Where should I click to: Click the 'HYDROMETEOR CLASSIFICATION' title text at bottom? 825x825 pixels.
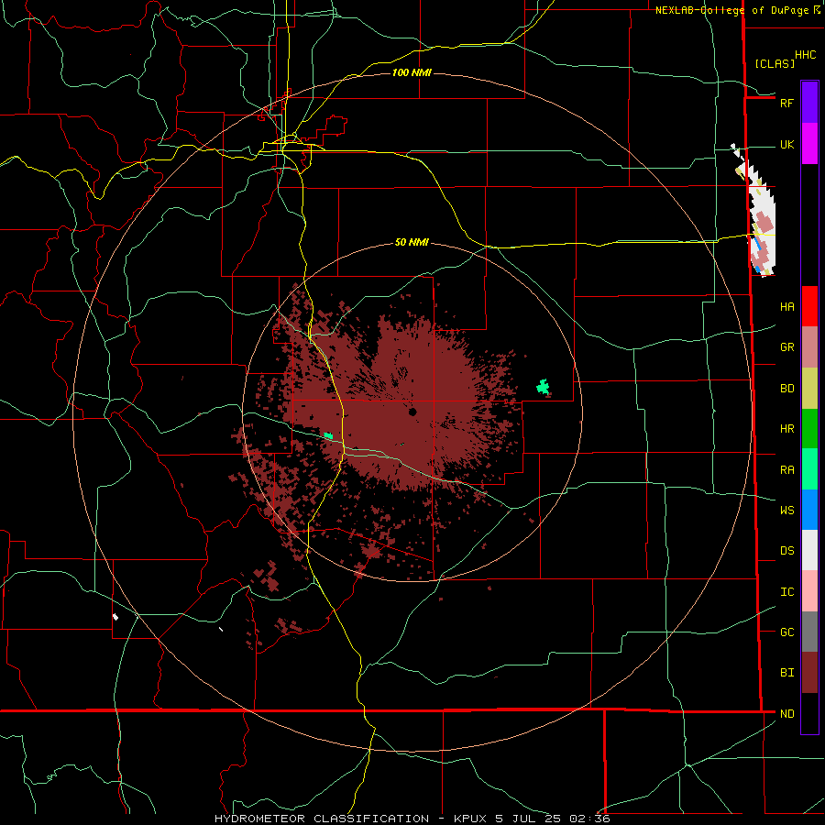point(322,819)
